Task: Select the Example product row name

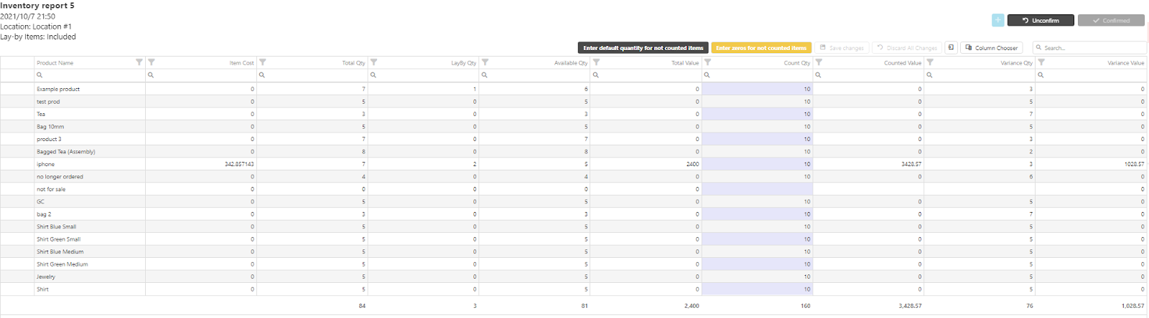Action: pyautogui.click(x=58, y=89)
